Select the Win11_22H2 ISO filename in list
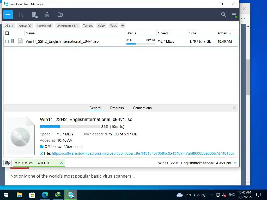This screenshot has height=200, width=267. point(62,41)
